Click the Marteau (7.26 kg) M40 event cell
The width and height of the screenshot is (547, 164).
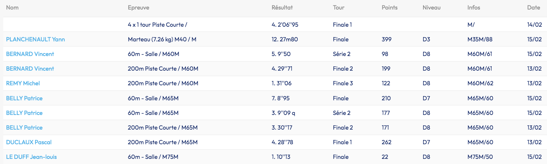pyautogui.click(x=162, y=40)
